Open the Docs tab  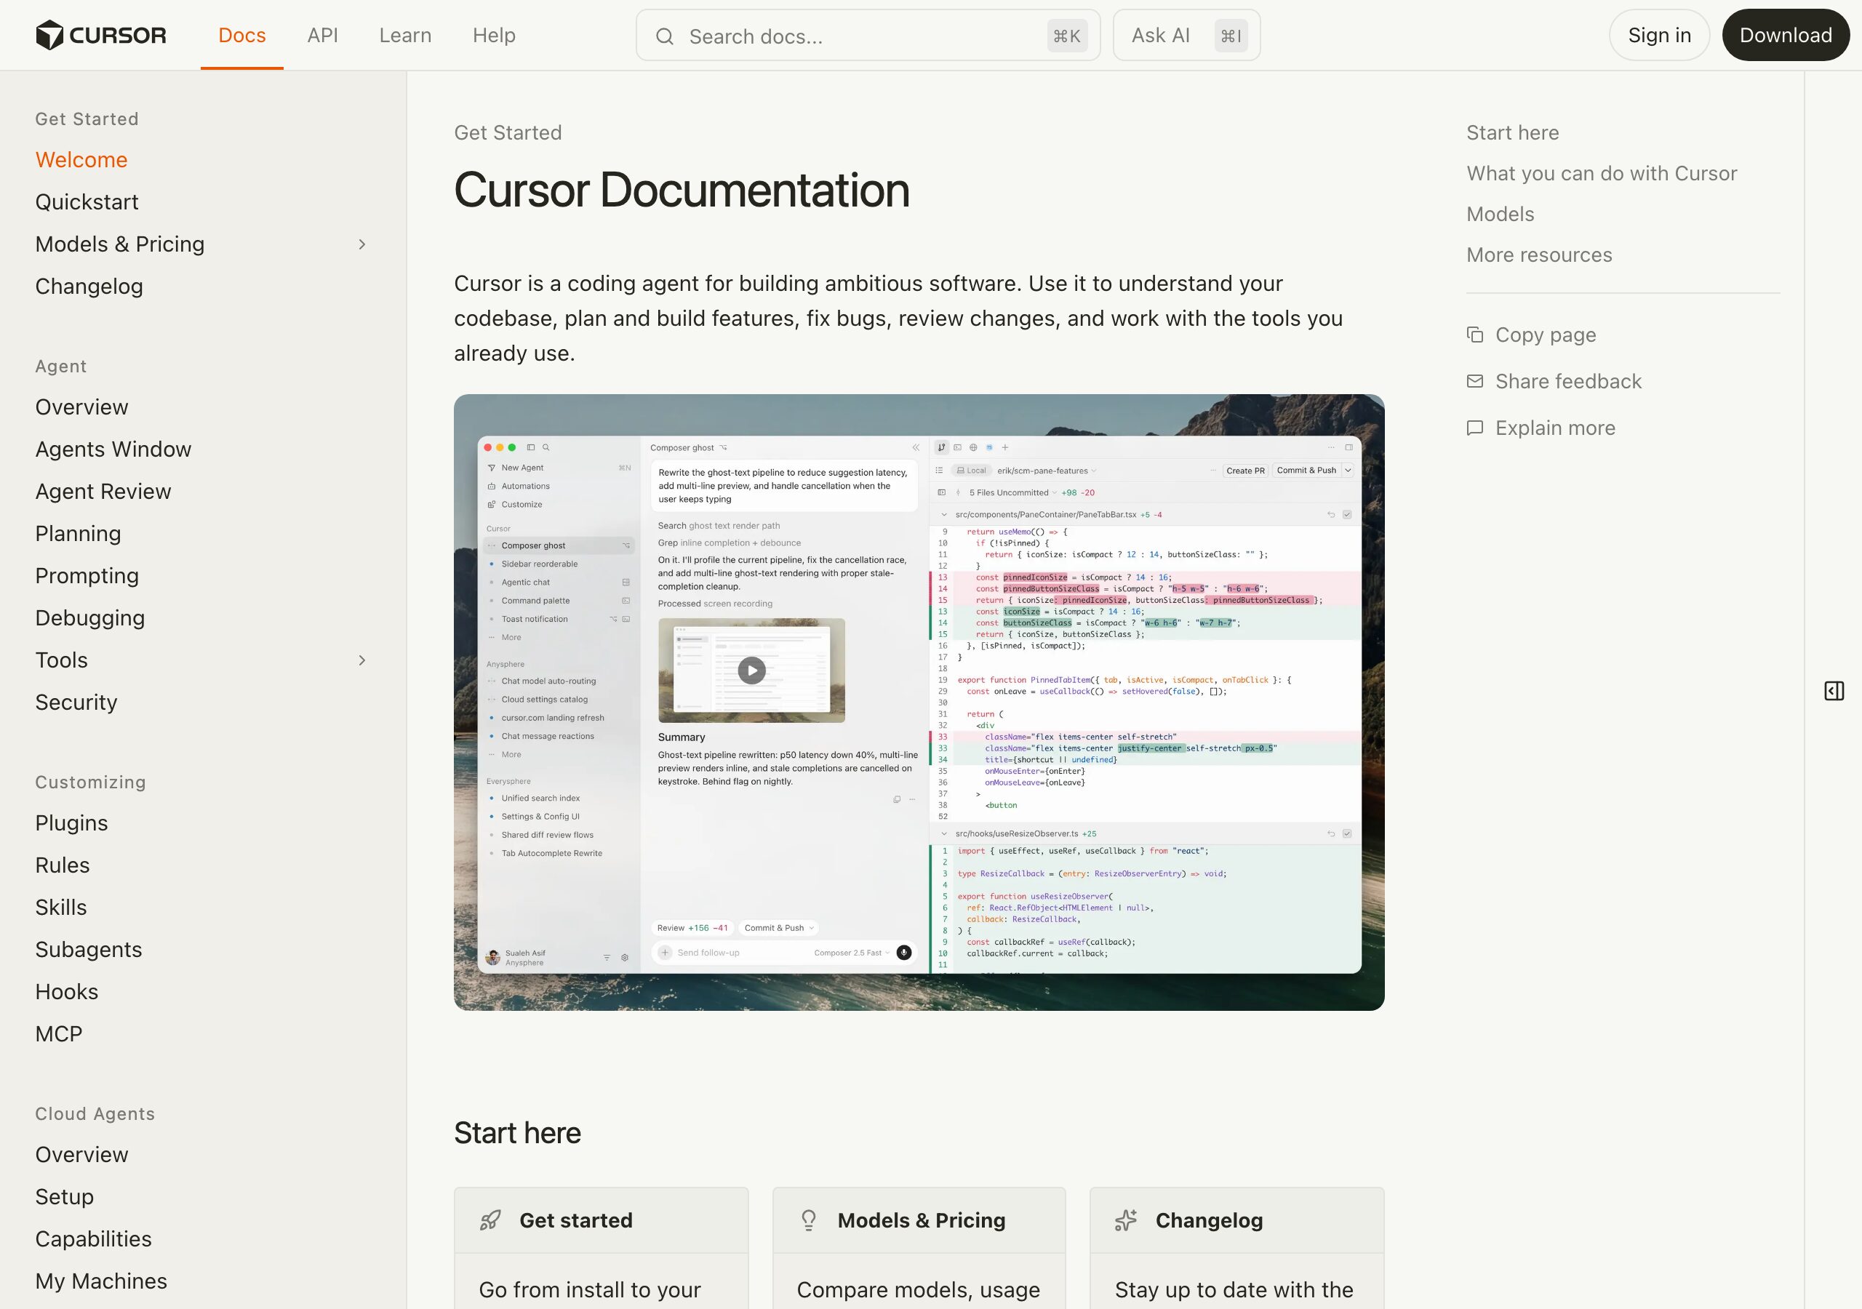coord(242,36)
